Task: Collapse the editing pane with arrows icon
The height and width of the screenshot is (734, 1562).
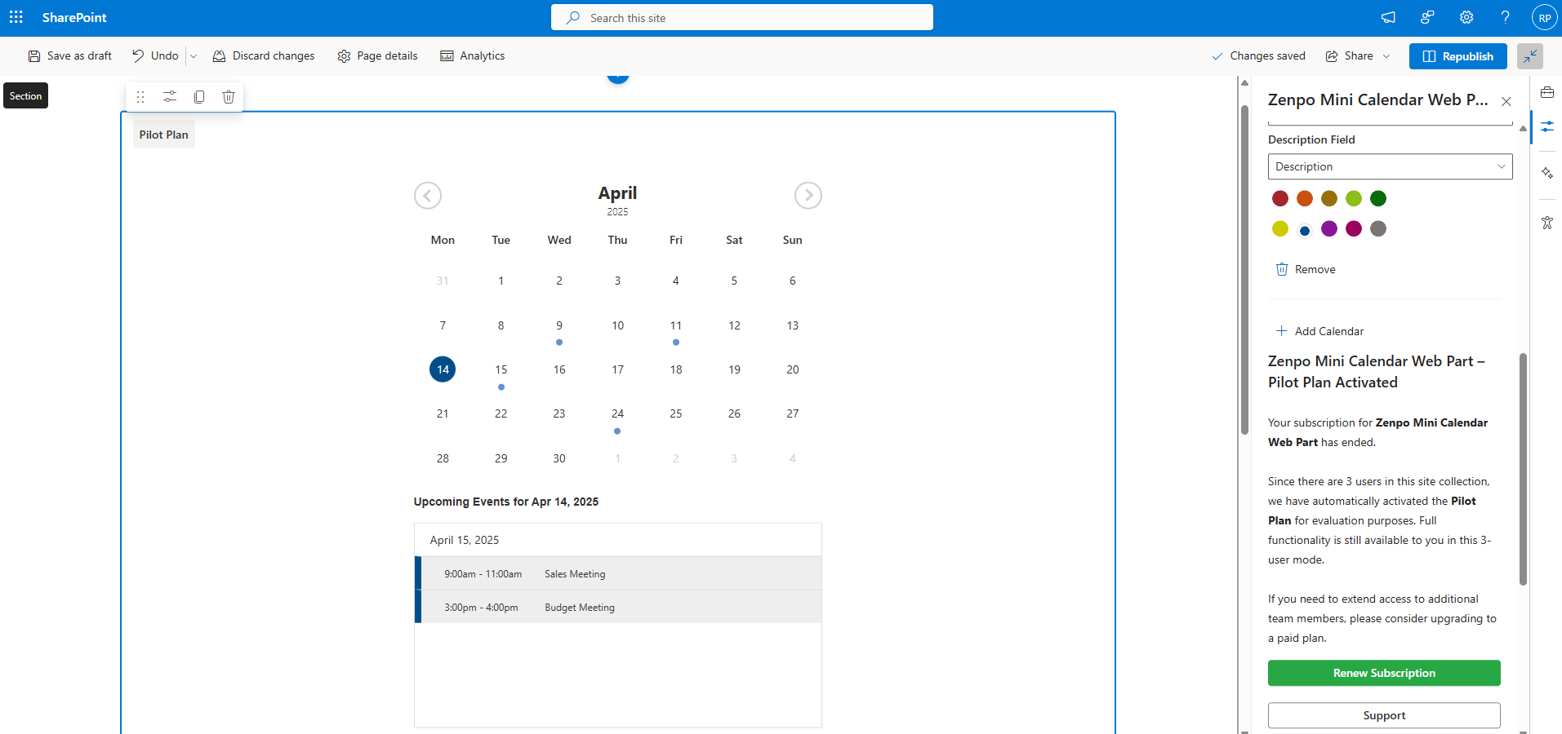Action: tap(1529, 56)
